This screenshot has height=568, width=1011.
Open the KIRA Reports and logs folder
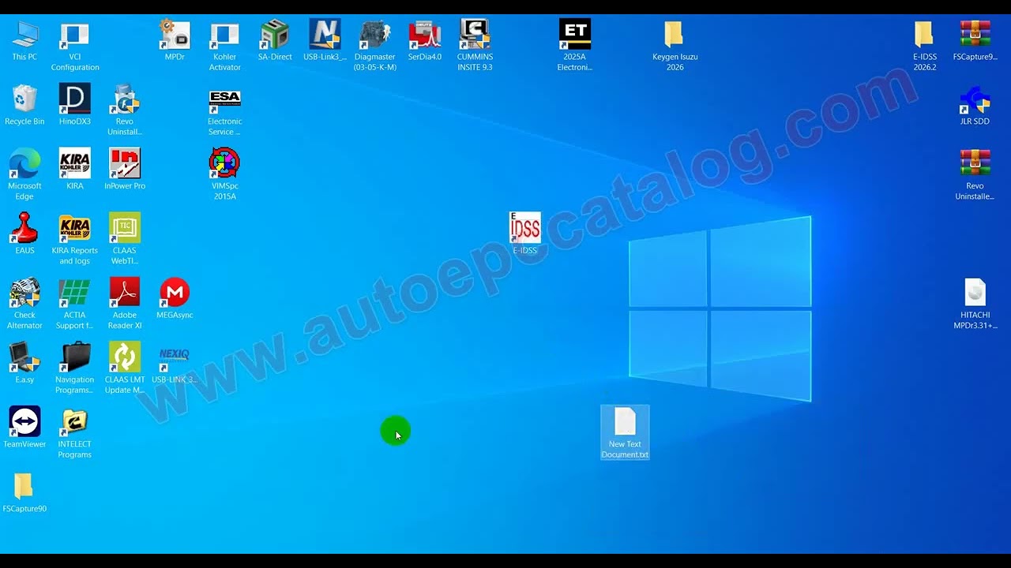[75, 239]
